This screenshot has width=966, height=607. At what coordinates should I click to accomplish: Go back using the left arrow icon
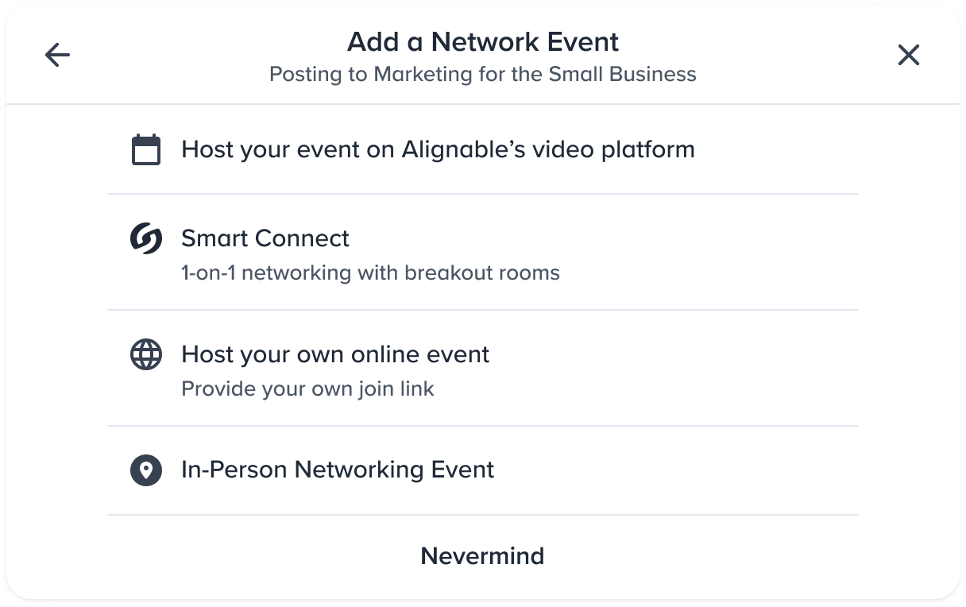click(x=57, y=55)
